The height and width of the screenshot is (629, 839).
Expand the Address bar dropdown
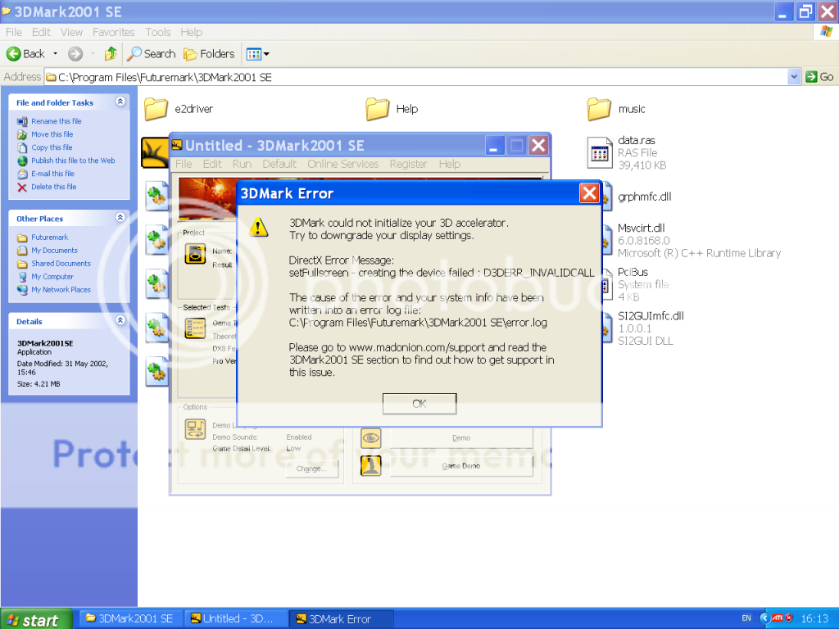[793, 77]
